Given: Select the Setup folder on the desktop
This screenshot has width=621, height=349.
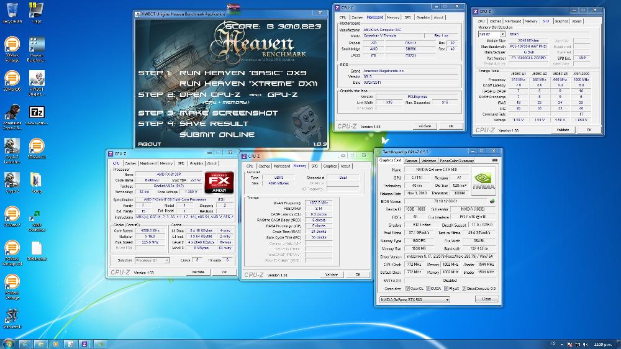Looking at the screenshot, I should click(37, 183).
